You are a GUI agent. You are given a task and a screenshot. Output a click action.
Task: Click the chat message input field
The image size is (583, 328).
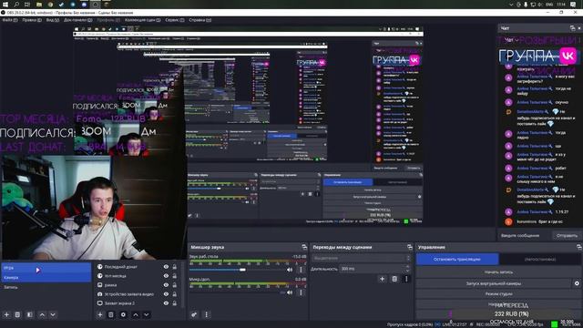[525, 235]
